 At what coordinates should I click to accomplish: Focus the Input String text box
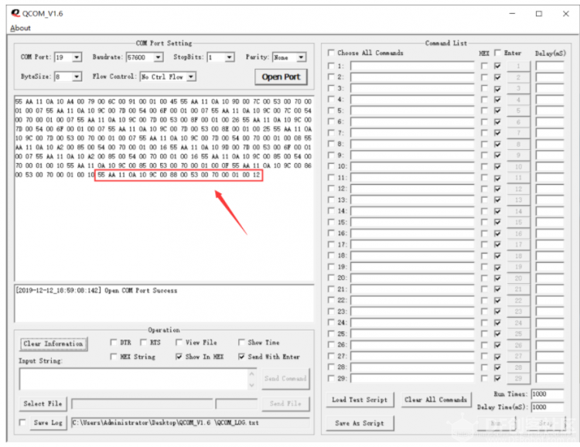click(x=135, y=379)
